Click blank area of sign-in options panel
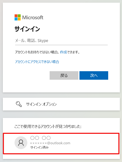Screen dimensions: 122x162 pos(88,104)
